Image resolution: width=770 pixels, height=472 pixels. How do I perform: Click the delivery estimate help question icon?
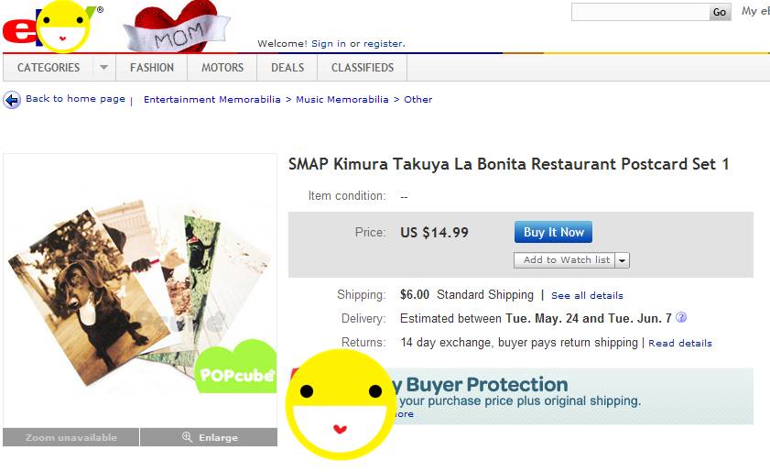[681, 318]
